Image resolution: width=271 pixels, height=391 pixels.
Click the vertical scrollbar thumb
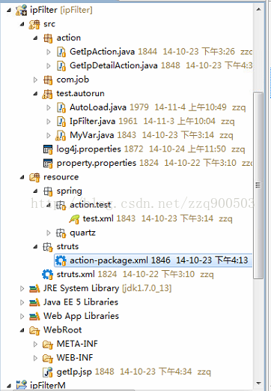click(x=258, y=185)
